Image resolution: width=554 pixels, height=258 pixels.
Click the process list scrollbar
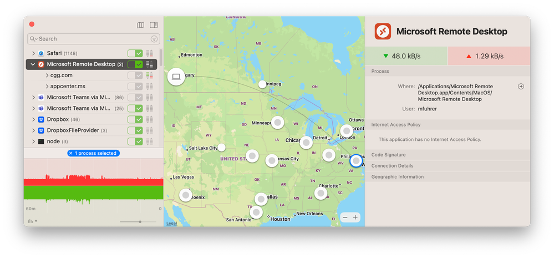(161, 58)
